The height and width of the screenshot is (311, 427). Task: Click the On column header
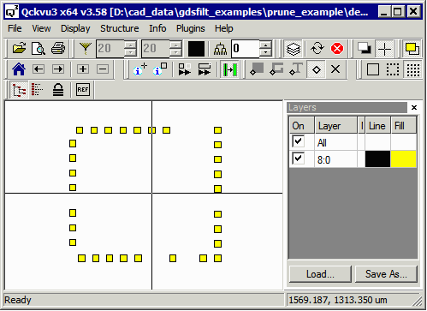301,126
